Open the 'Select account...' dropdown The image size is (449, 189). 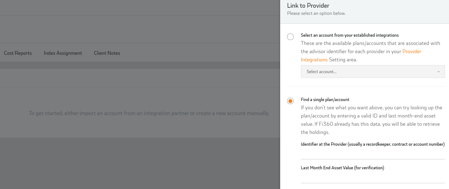[x=368, y=72]
